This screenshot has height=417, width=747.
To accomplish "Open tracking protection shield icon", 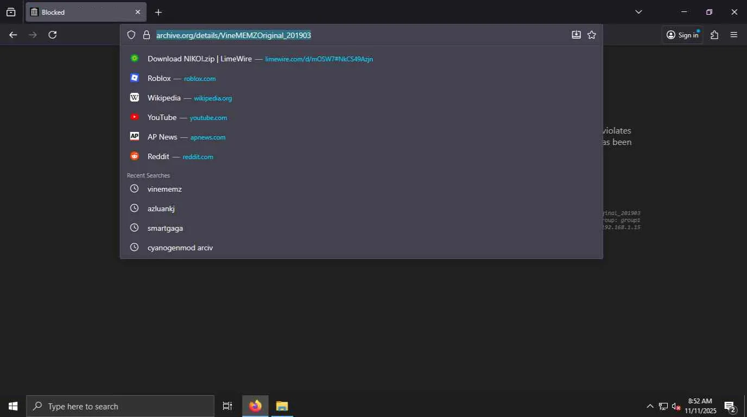I will point(131,35).
